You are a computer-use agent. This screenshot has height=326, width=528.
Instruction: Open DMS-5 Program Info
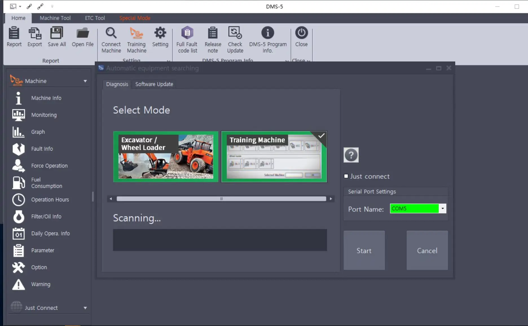coord(267,33)
